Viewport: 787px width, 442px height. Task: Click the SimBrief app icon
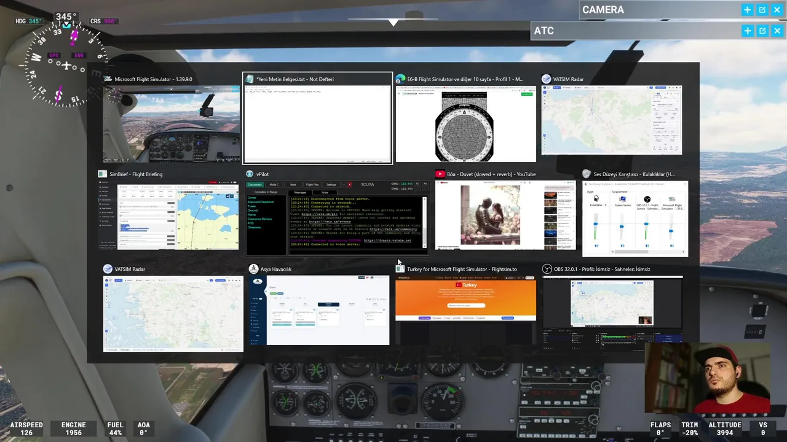[103, 174]
